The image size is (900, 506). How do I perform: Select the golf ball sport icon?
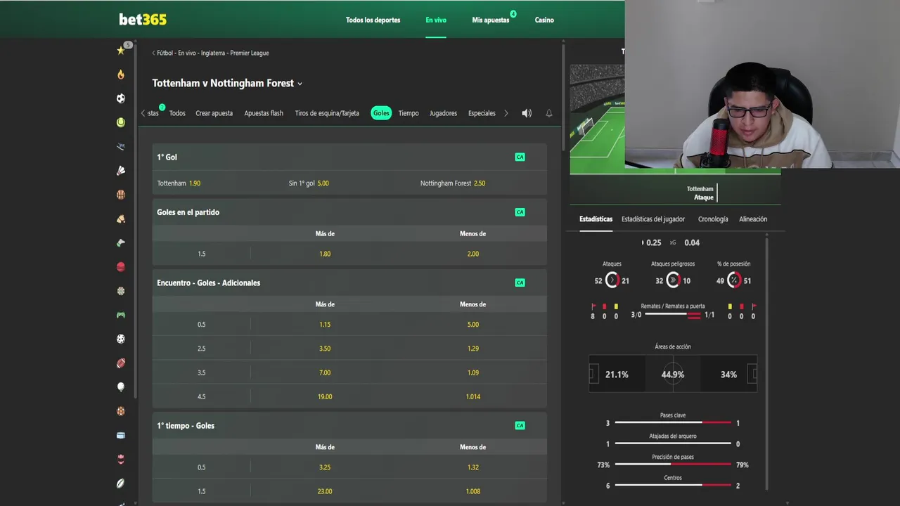click(x=121, y=387)
